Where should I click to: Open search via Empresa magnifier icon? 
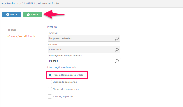click(x=117, y=38)
